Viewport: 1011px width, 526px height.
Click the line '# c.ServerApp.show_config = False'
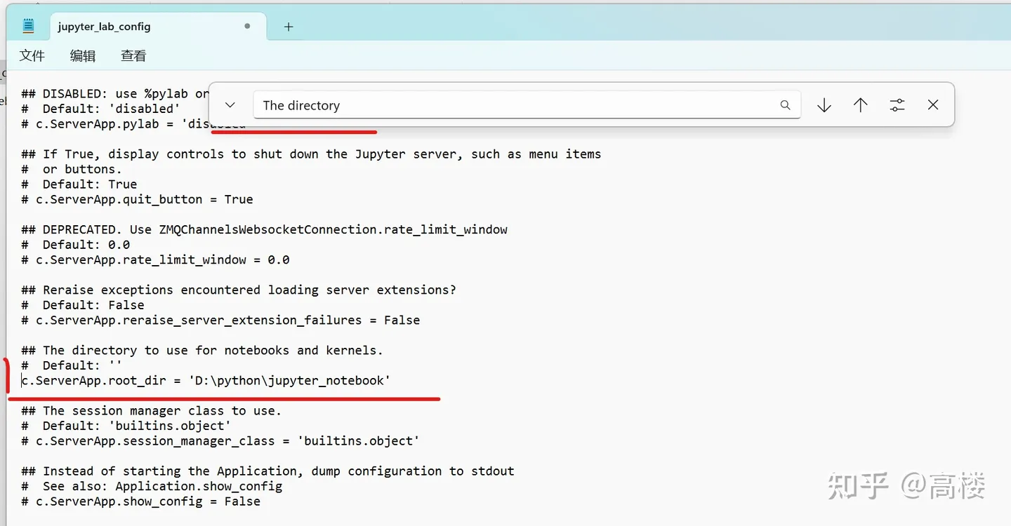pos(140,501)
